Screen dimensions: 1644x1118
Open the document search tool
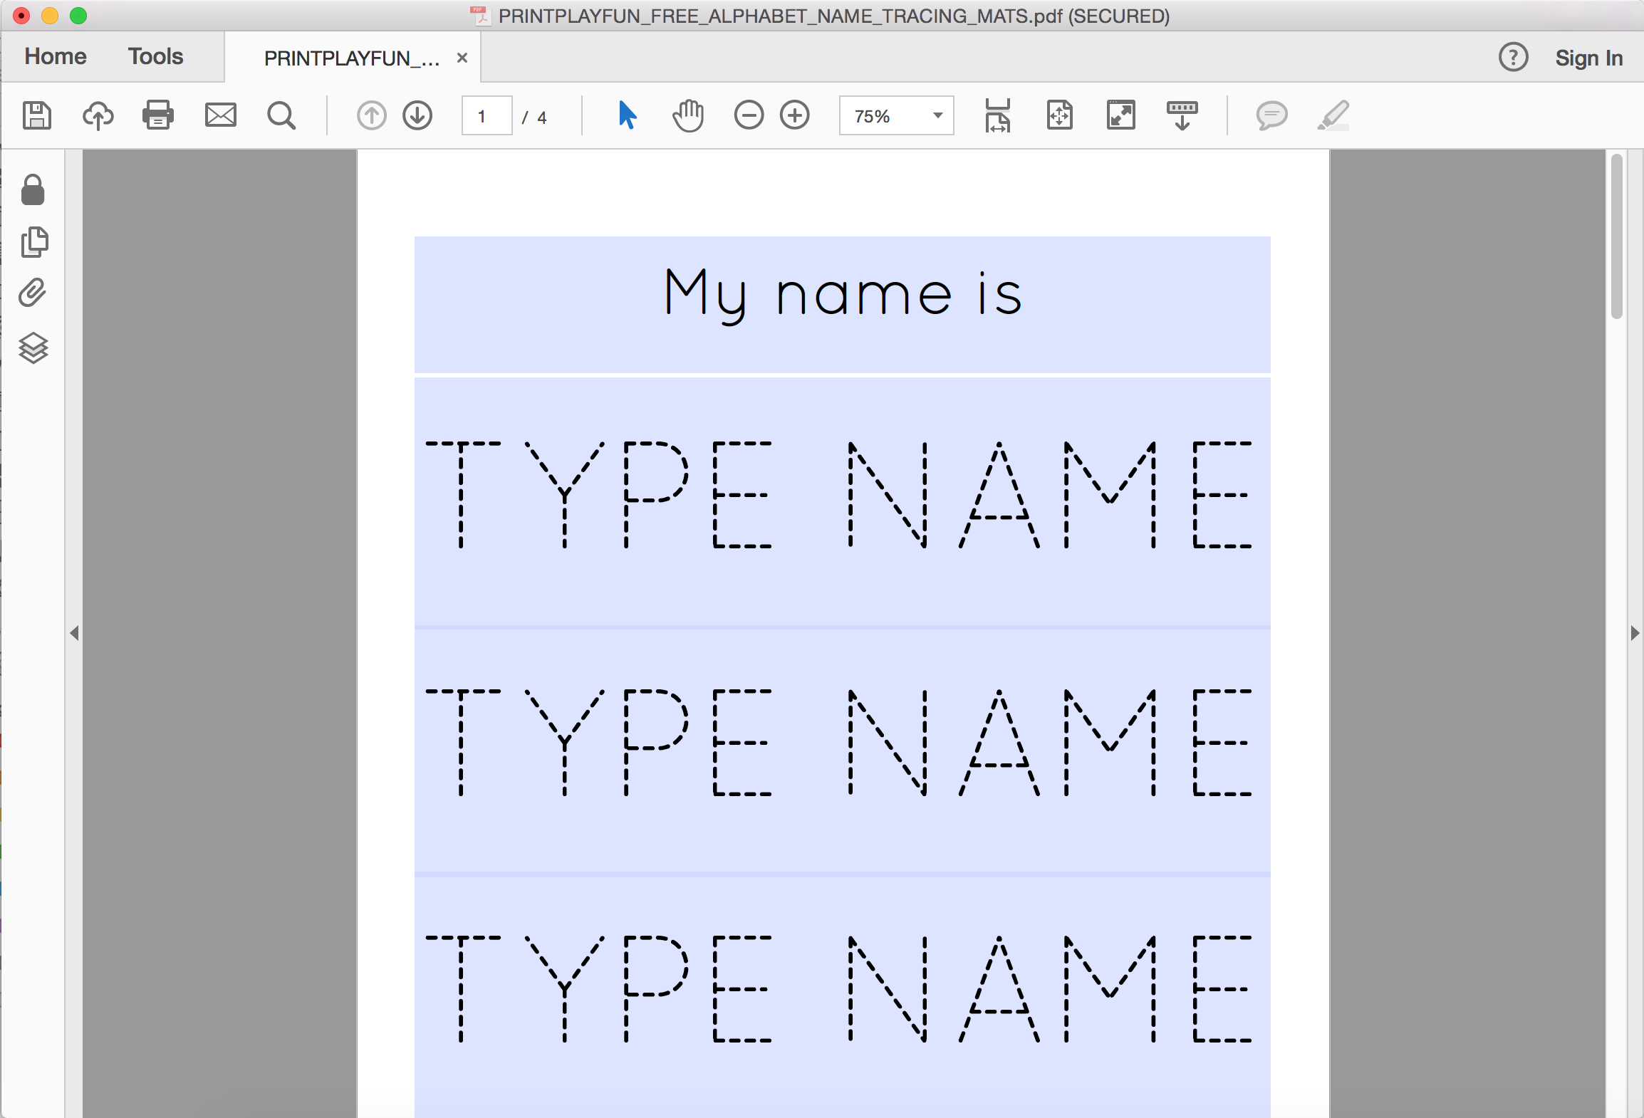click(281, 115)
